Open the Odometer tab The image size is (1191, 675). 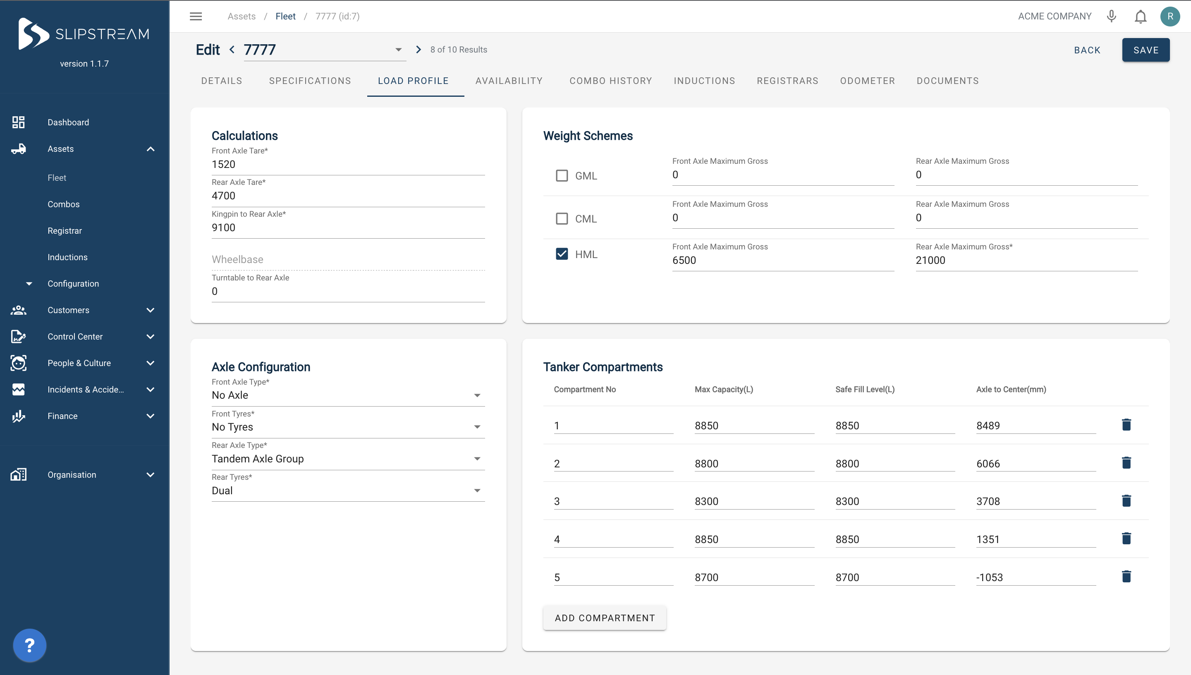(x=867, y=81)
